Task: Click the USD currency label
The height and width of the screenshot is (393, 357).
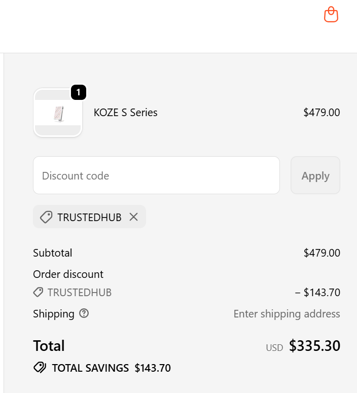Action: (274, 348)
